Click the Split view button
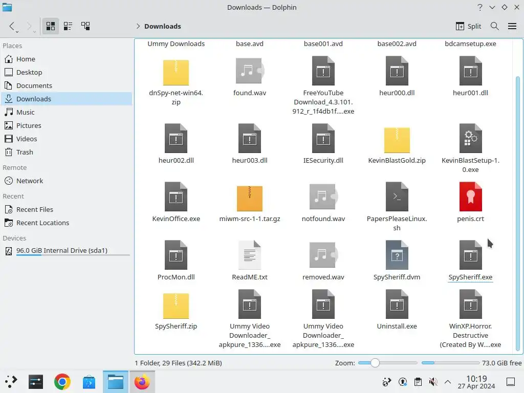Viewport: 524px width, 393px height. pos(468,26)
